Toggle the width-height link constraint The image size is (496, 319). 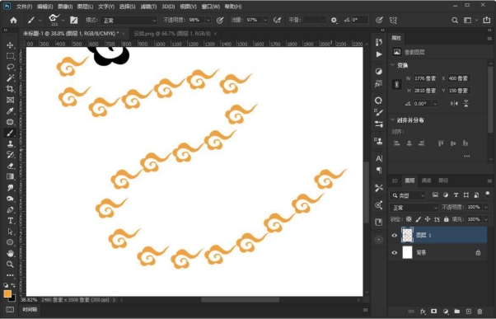pyautogui.click(x=396, y=84)
